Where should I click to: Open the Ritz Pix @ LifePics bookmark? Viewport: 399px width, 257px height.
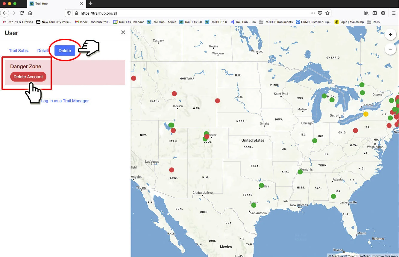pyautogui.click(x=18, y=22)
